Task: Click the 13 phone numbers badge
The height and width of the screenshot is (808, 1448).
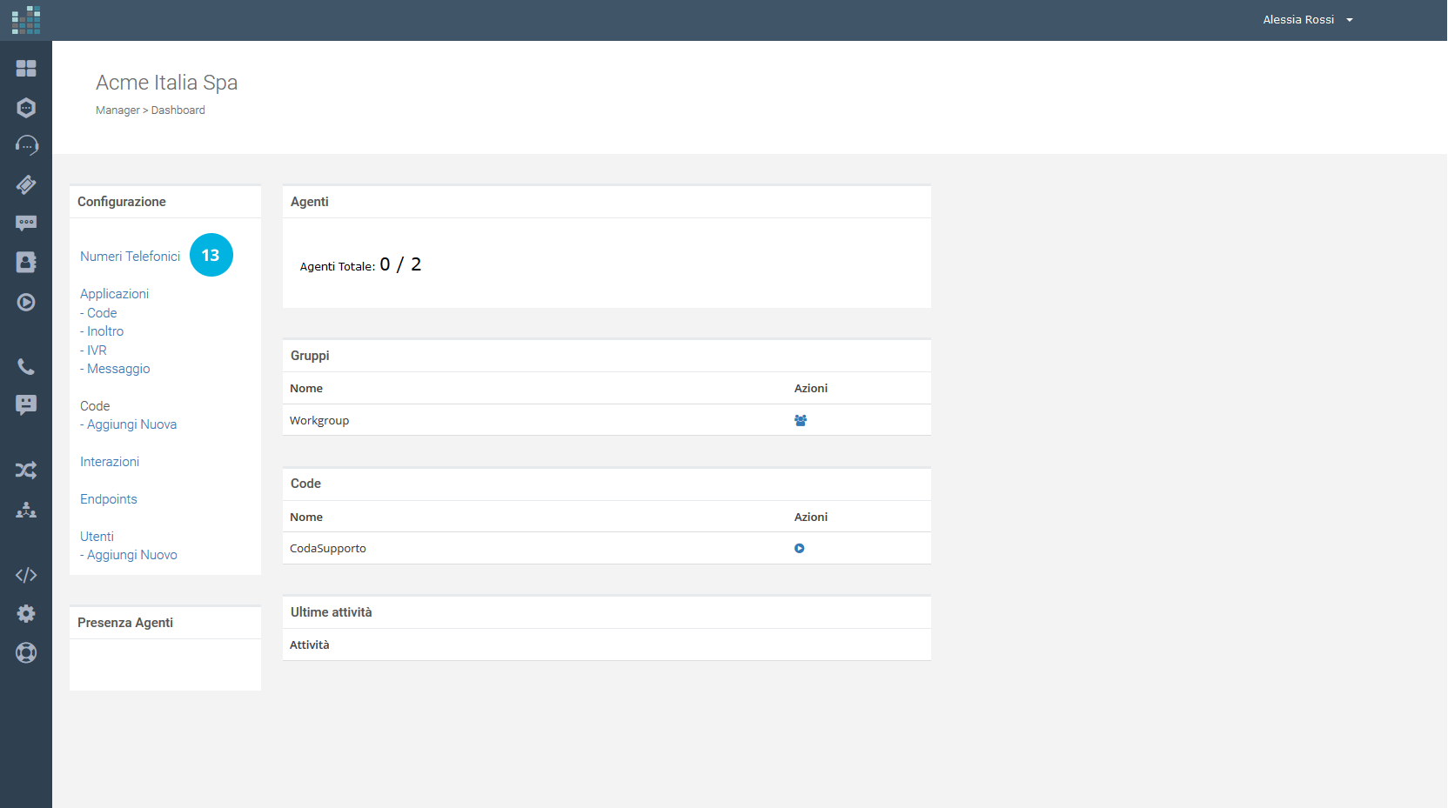Action: pos(211,255)
